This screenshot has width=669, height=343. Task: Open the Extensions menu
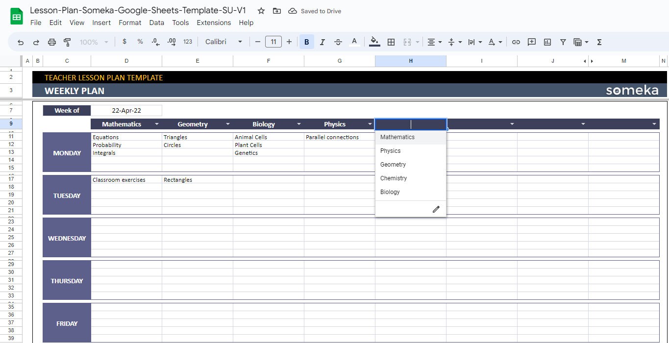click(214, 23)
